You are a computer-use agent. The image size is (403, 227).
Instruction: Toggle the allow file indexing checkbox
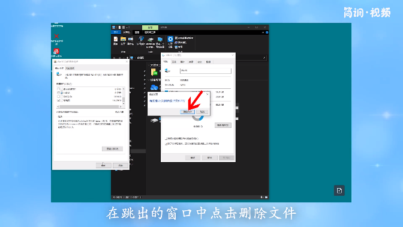point(166,144)
